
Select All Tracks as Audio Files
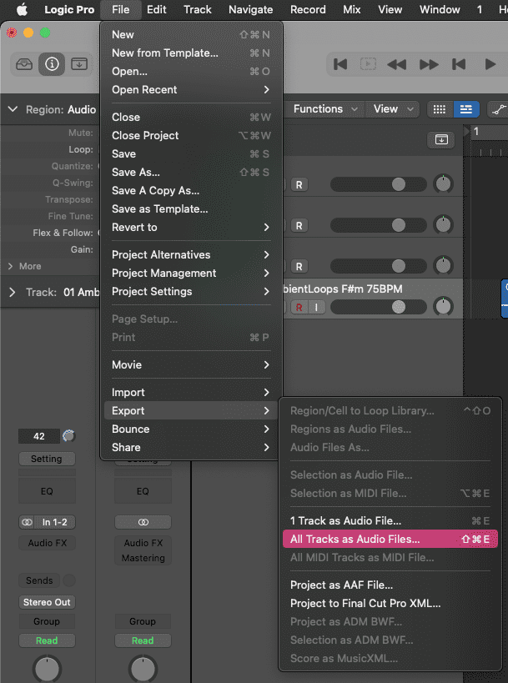[390, 540]
